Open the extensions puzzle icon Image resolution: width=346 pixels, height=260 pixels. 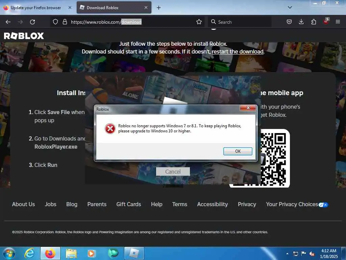[314, 22]
